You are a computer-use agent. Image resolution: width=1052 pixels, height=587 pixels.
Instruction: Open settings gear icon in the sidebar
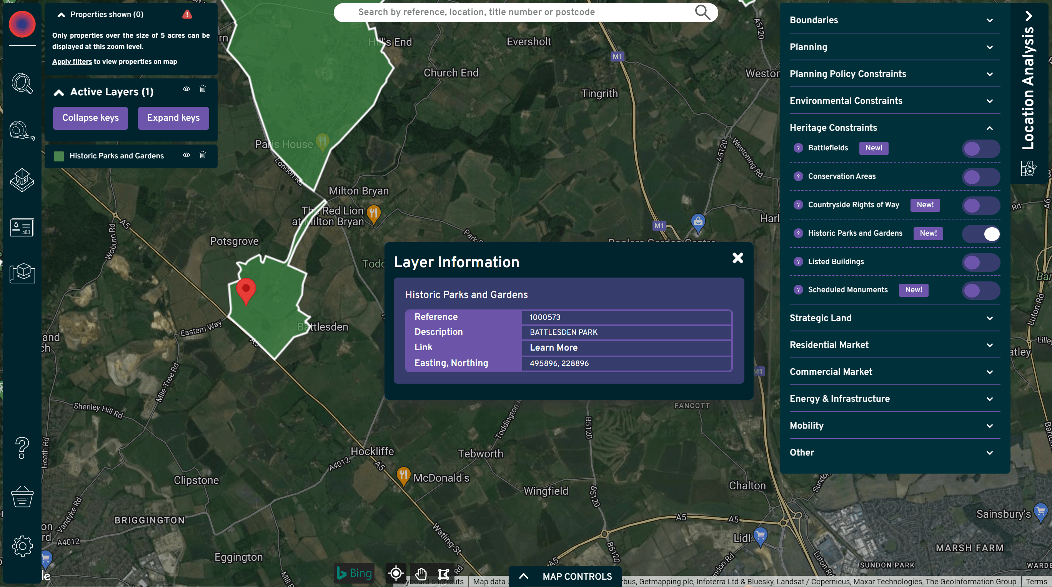click(x=22, y=546)
